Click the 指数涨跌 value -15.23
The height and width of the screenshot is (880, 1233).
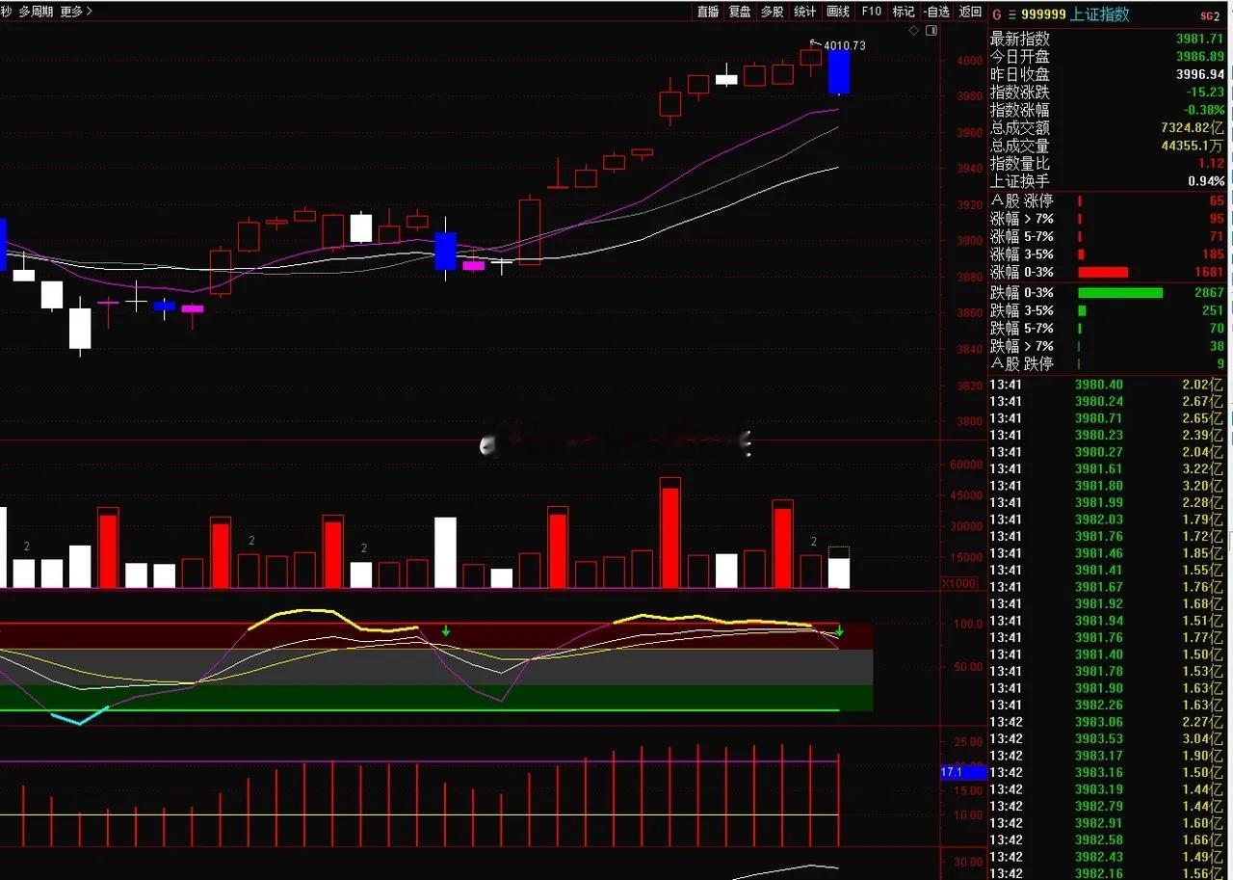pyautogui.click(x=1205, y=93)
